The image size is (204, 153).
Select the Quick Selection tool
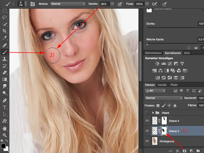pos(5,24)
